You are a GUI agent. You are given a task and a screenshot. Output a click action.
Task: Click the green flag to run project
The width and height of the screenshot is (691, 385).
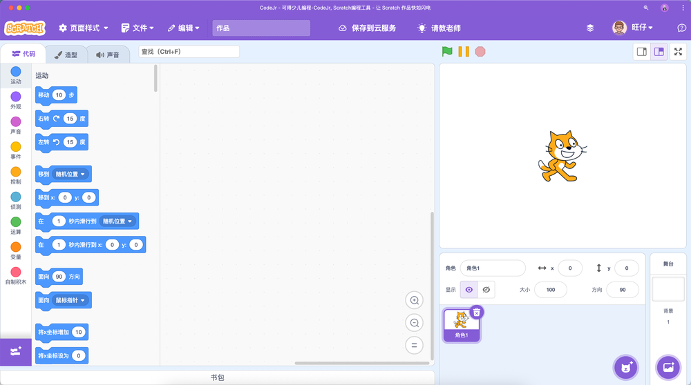447,52
